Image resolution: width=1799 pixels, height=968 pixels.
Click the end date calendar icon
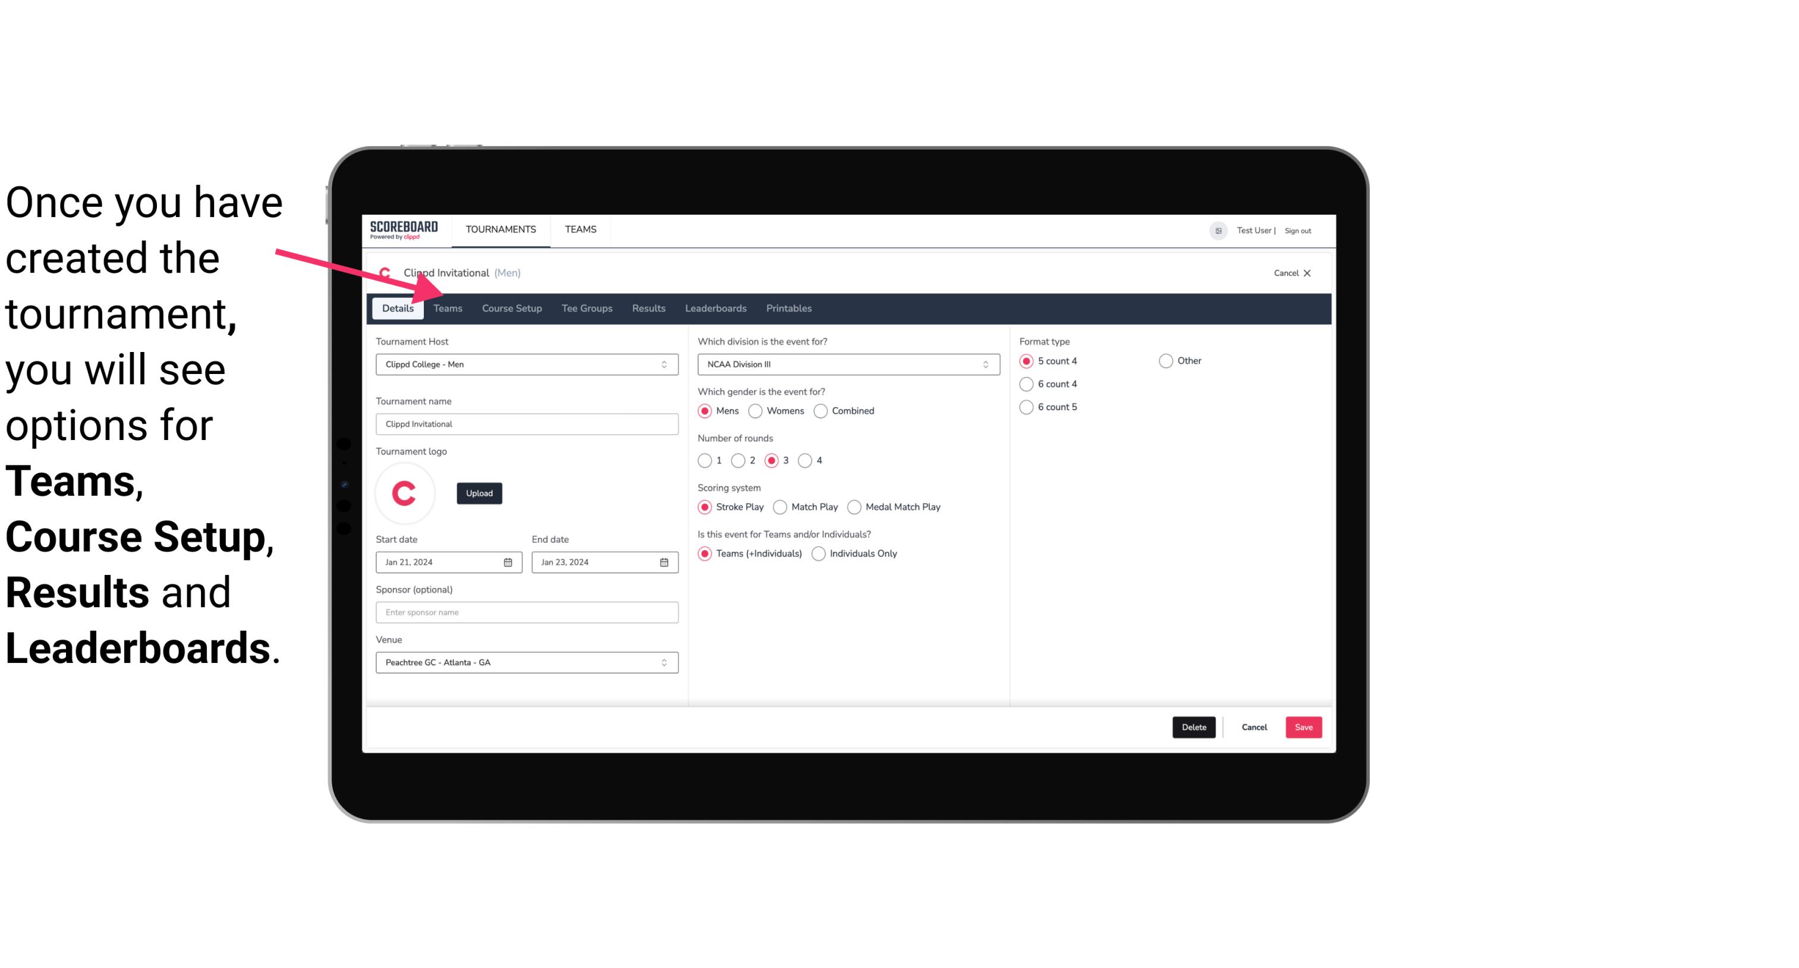click(x=665, y=561)
